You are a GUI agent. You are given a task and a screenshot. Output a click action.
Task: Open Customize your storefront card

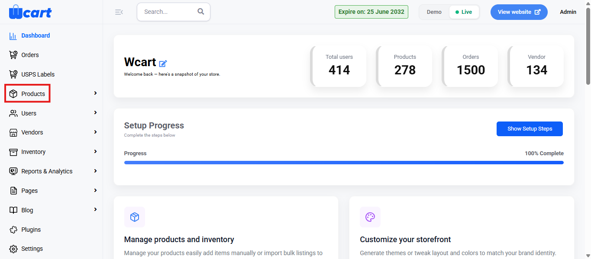tap(462, 227)
